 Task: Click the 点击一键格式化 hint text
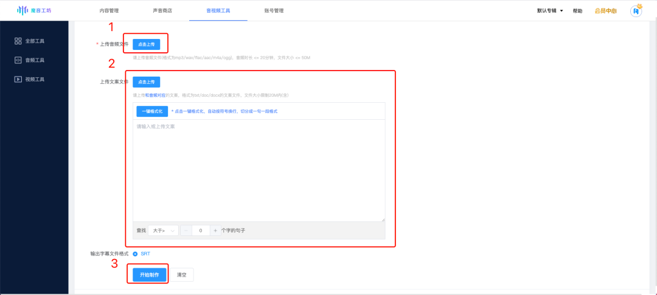click(x=224, y=111)
